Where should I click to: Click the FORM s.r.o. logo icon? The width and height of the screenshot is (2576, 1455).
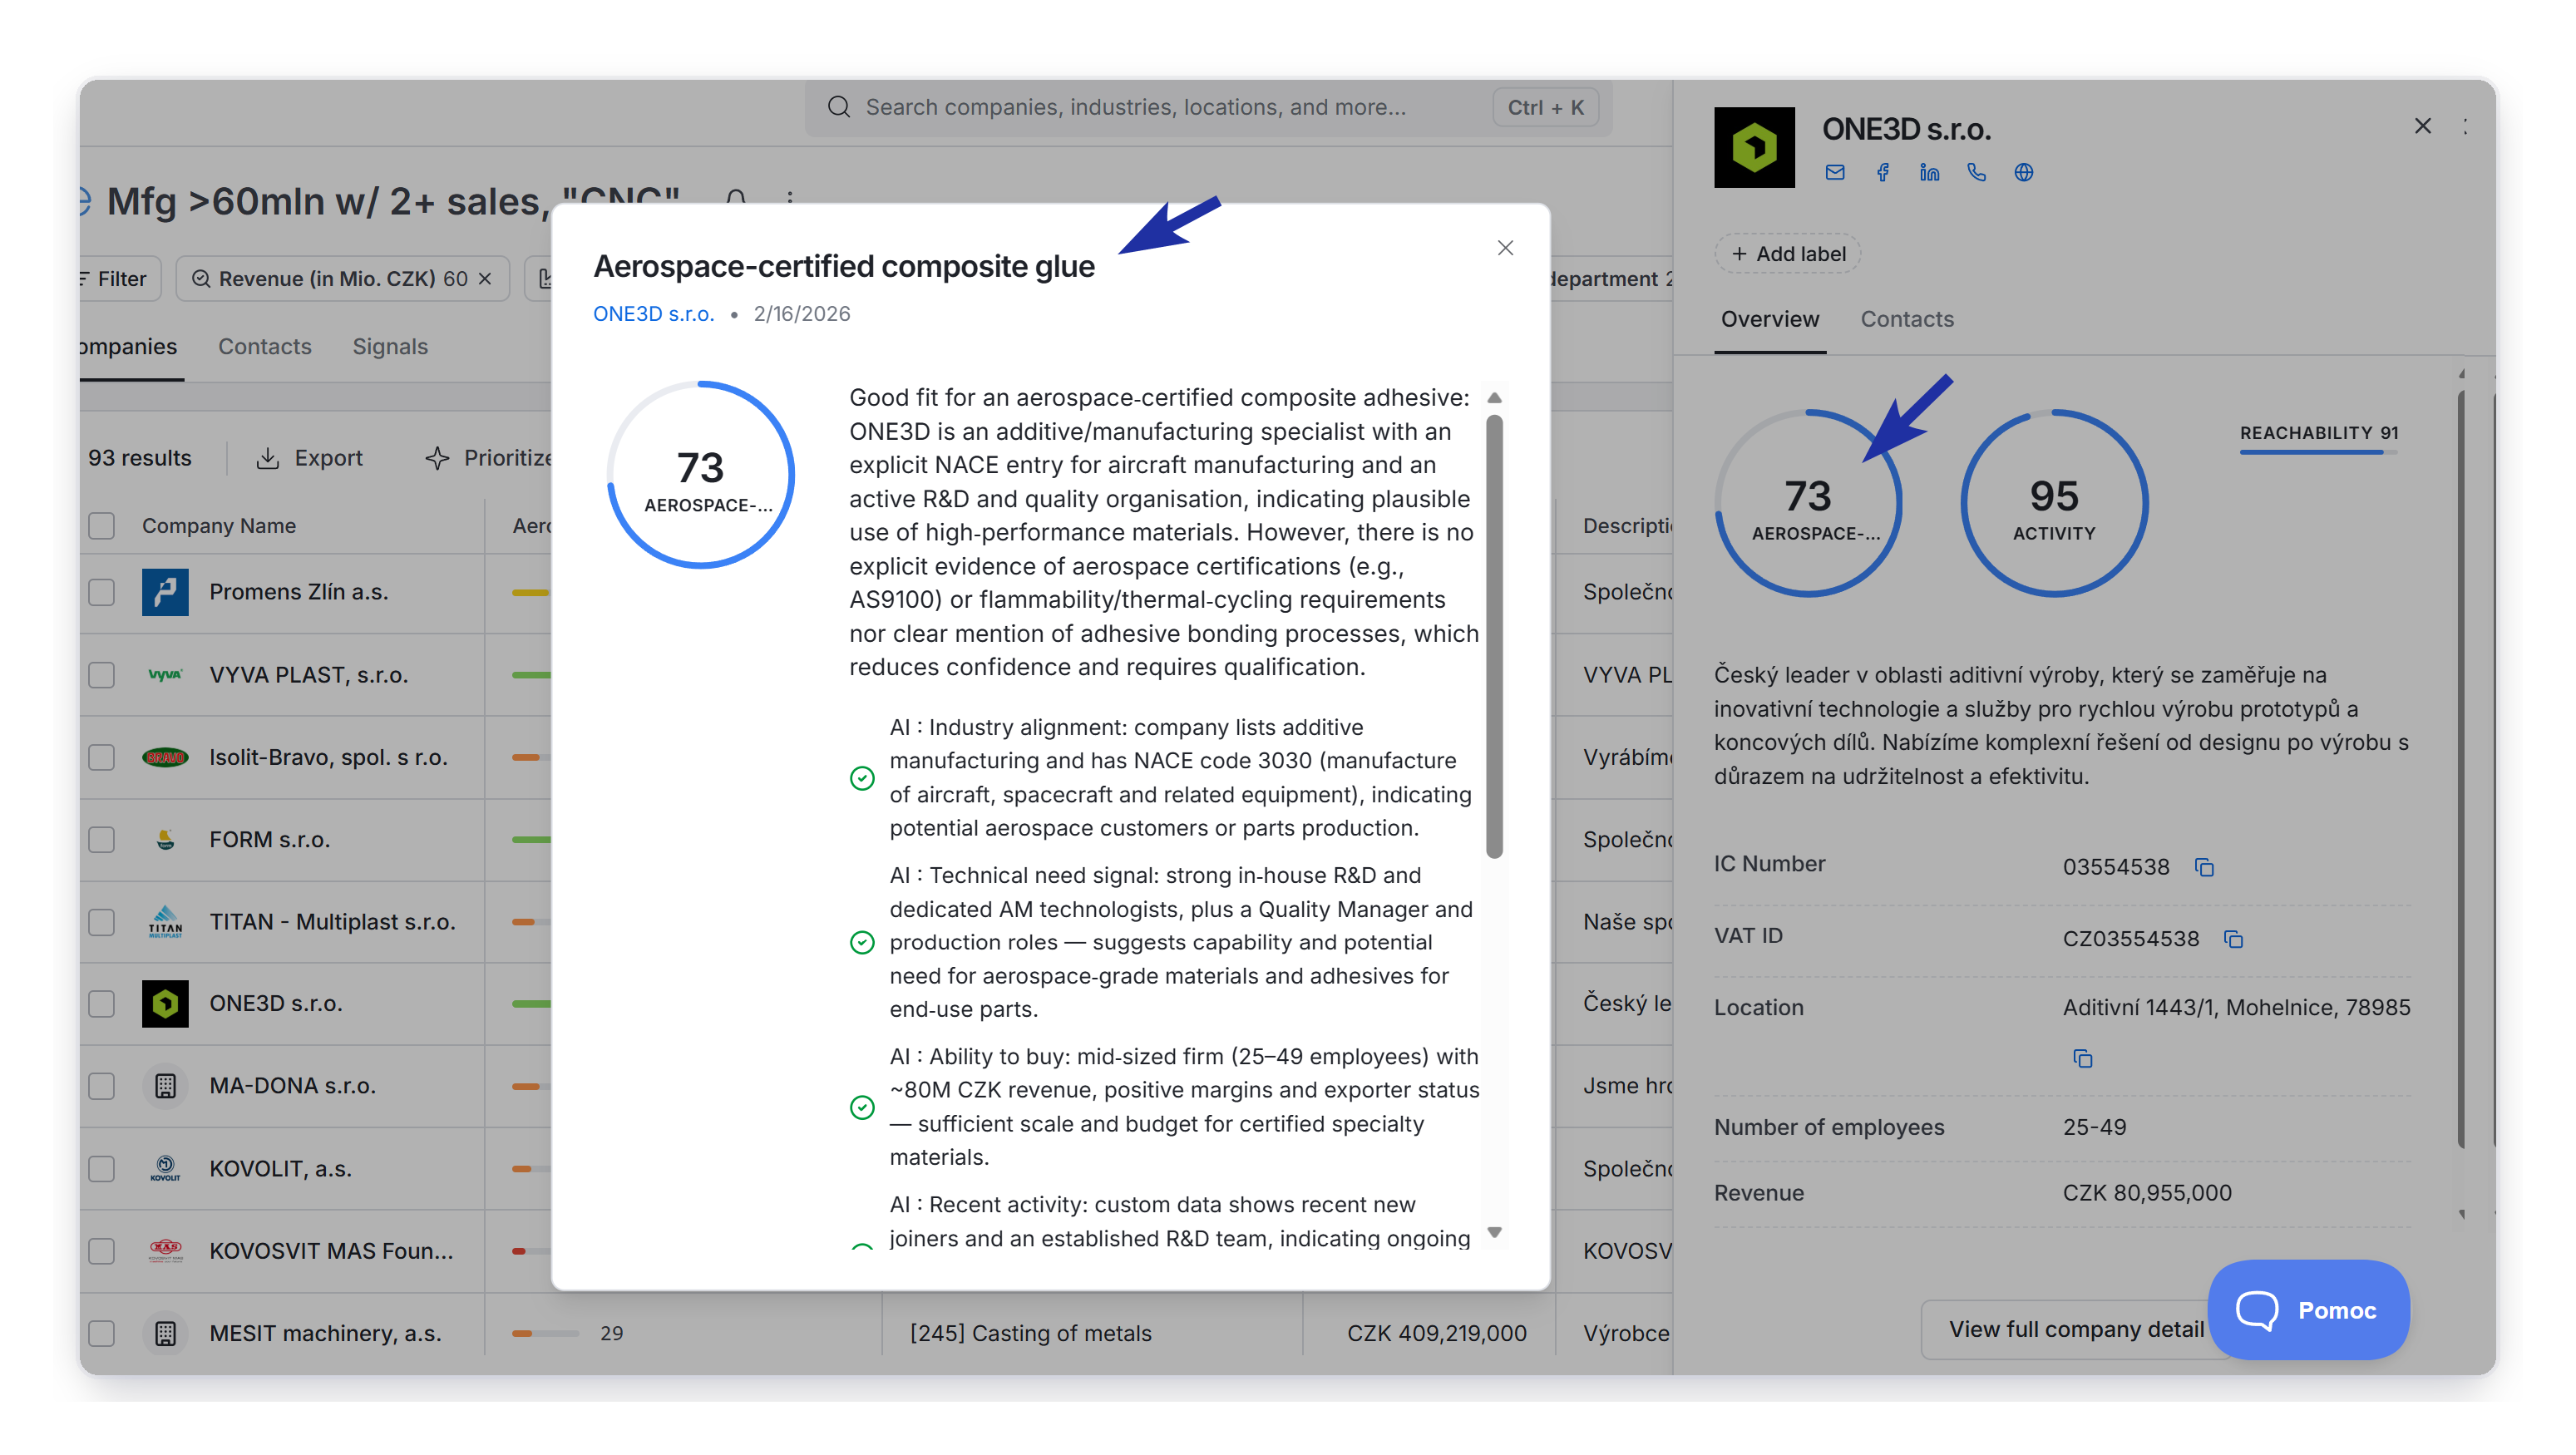[165, 839]
